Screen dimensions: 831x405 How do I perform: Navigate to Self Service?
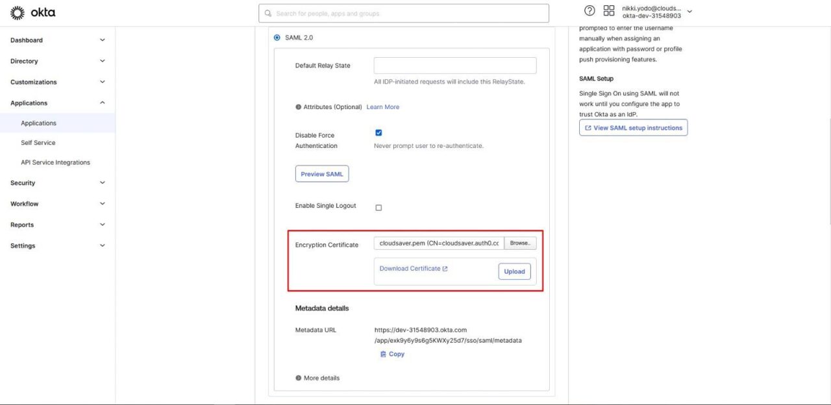coord(38,142)
